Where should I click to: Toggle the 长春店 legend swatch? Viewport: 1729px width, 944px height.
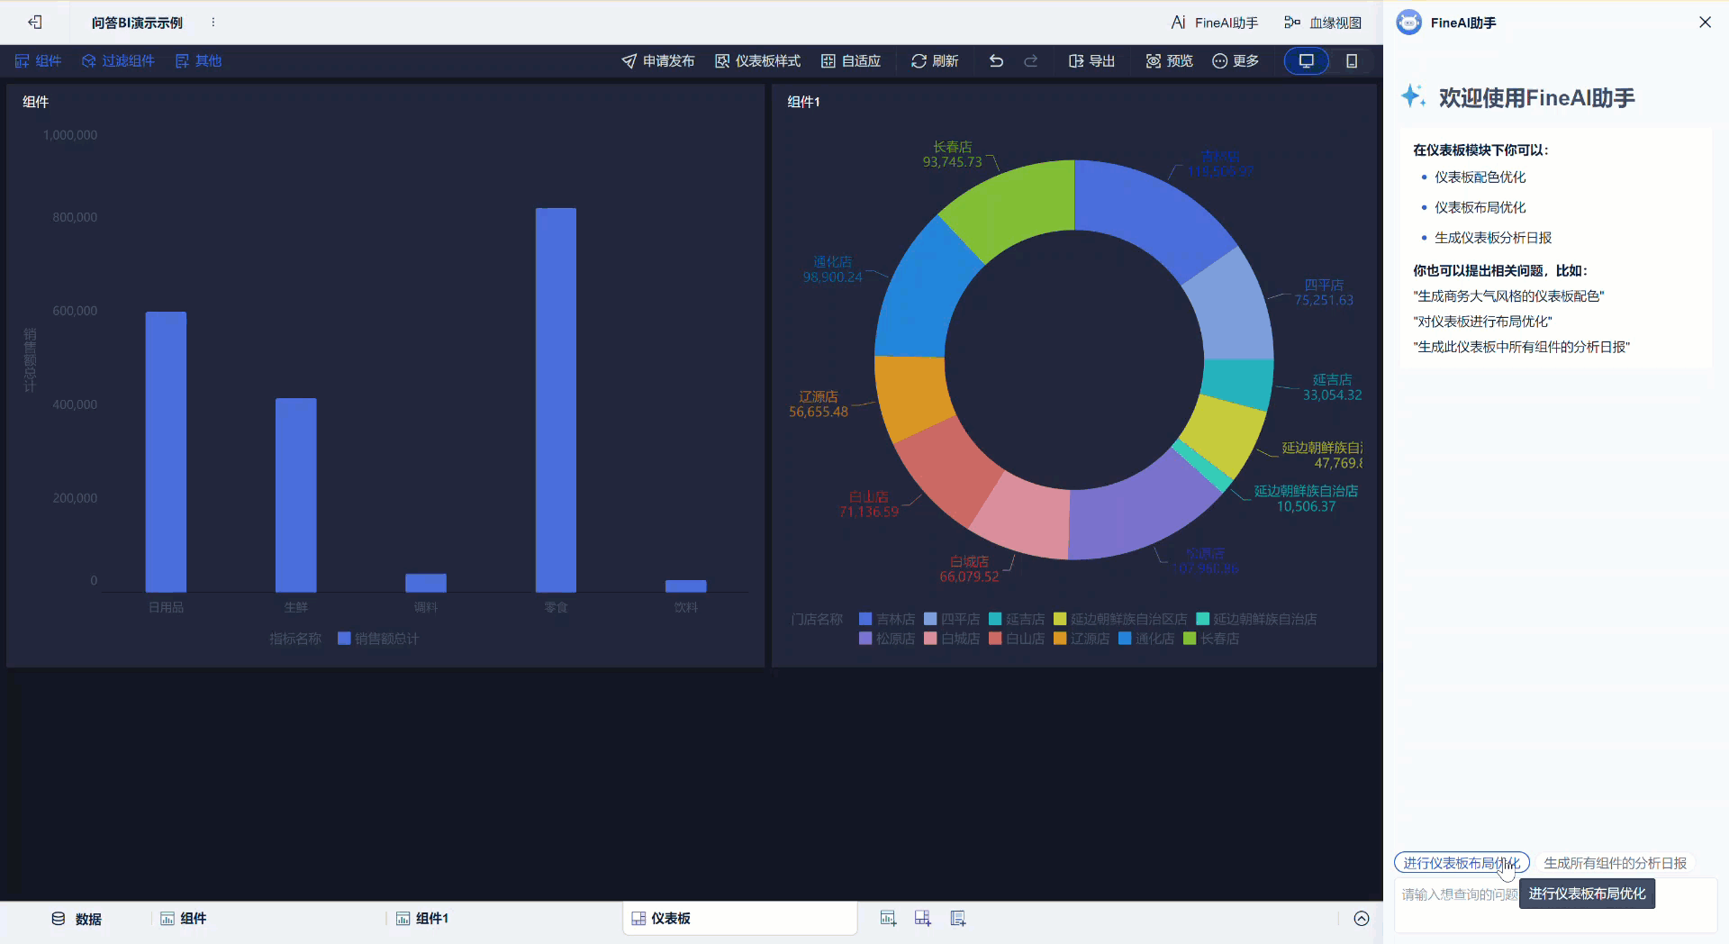(1190, 639)
